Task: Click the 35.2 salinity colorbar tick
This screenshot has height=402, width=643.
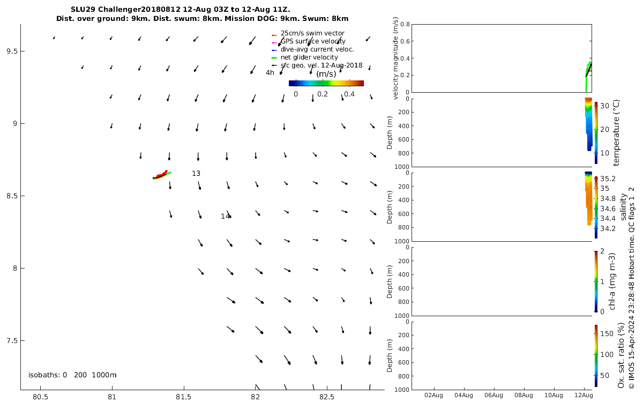Action: [608, 178]
